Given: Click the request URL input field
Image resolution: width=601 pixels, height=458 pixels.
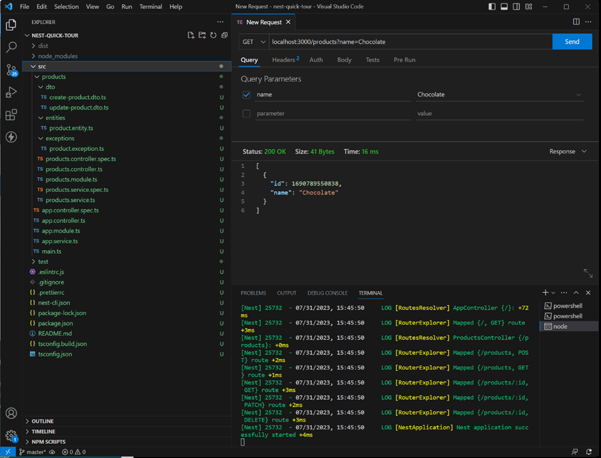Looking at the screenshot, I should pyautogui.click(x=410, y=42).
